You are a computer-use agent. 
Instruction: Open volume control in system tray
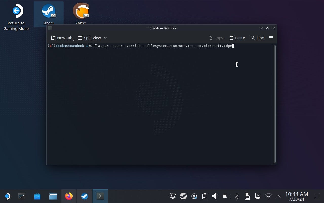[215, 196]
